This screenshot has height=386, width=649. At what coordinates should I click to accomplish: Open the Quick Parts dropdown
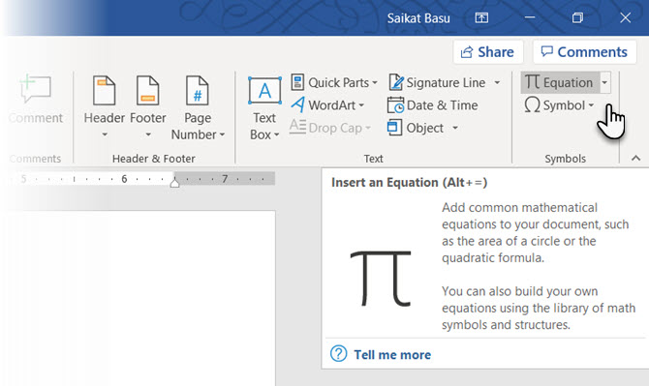334,82
